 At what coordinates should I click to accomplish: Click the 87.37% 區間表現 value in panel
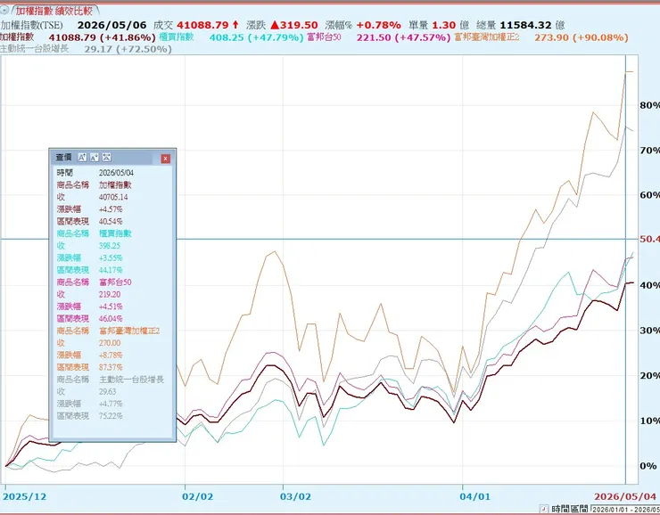coord(111,367)
